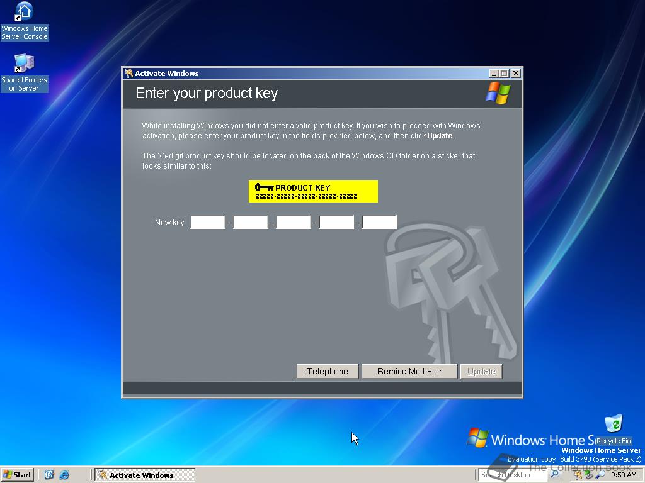Click the keys icon in the dialog title bar
645x483 pixels.
coord(128,73)
